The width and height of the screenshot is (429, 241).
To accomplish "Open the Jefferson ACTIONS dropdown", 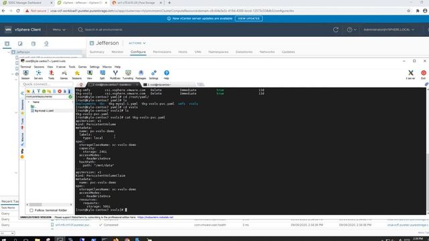I will click(137, 43).
